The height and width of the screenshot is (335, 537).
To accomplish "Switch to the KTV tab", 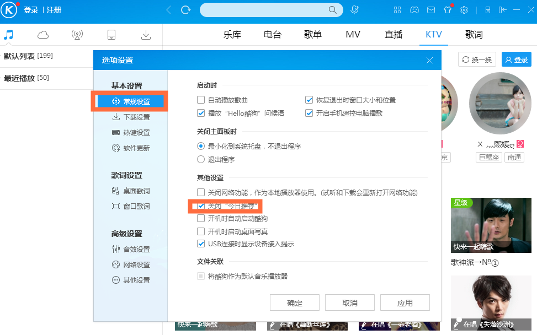I will pyautogui.click(x=433, y=34).
